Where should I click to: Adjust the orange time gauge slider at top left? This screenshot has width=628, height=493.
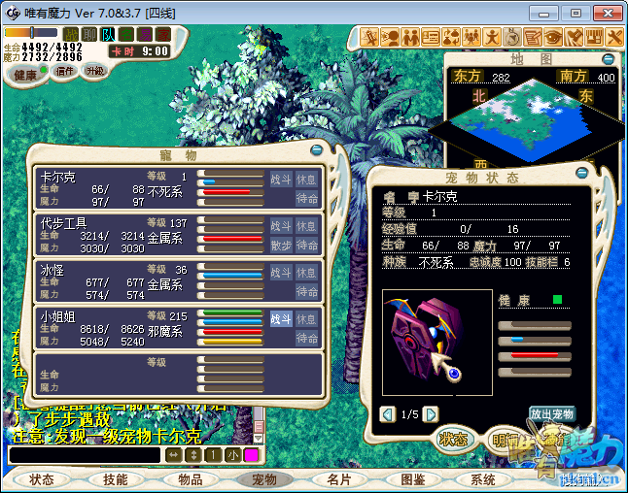tap(32, 32)
